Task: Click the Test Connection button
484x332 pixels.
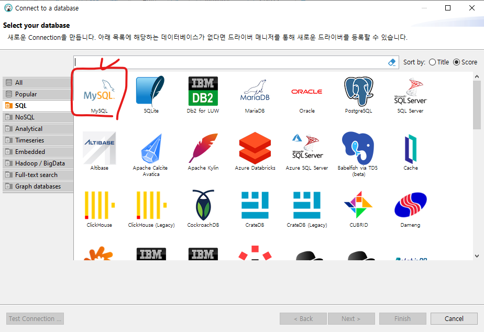Action: coord(35,319)
